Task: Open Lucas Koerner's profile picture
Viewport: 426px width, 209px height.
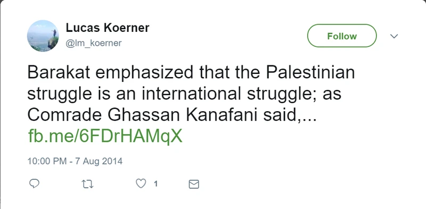Action: pos(43,36)
